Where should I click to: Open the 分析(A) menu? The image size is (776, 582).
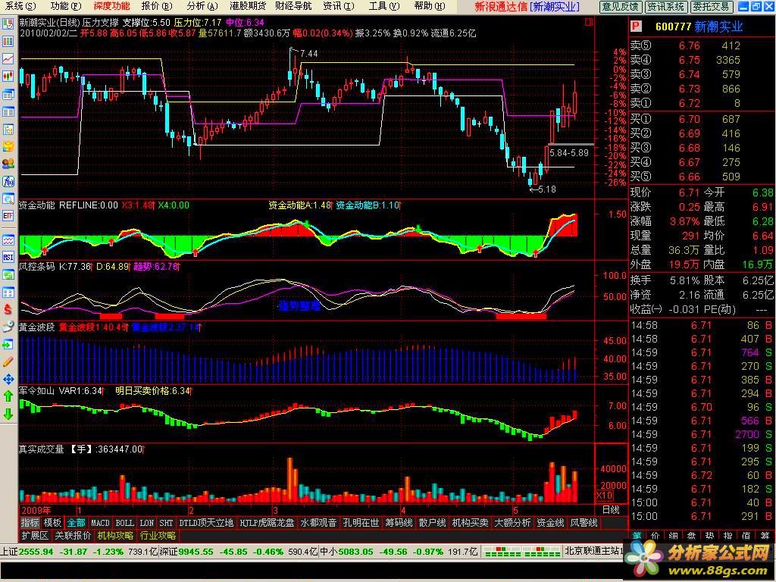click(202, 6)
